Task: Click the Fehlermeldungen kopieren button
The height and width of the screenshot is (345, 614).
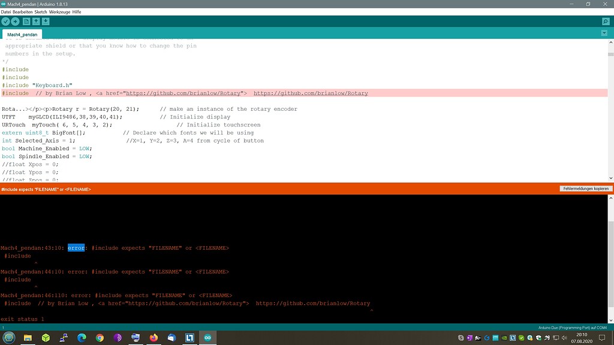Action: tap(585, 188)
